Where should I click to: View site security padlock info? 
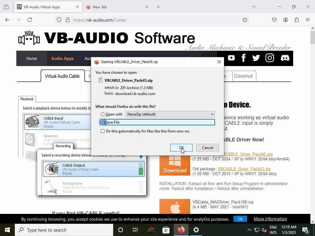68,20
